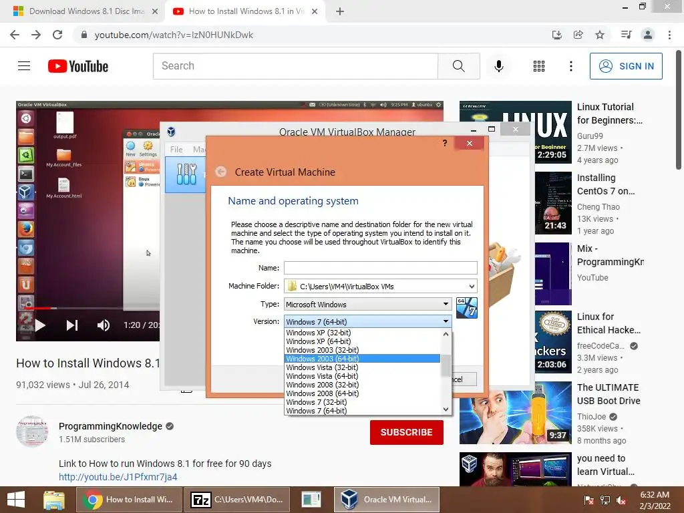This screenshot has height=513, width=684.
Task: Search with voice microphone icon
Action: (x=498, y=66)
